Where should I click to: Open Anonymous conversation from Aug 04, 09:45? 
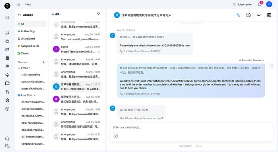[x=77, y=37]
